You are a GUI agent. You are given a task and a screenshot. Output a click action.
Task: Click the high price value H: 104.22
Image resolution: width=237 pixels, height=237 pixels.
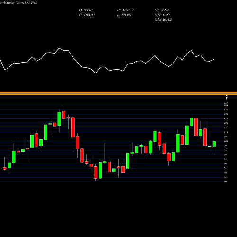(x=125, y=10)
